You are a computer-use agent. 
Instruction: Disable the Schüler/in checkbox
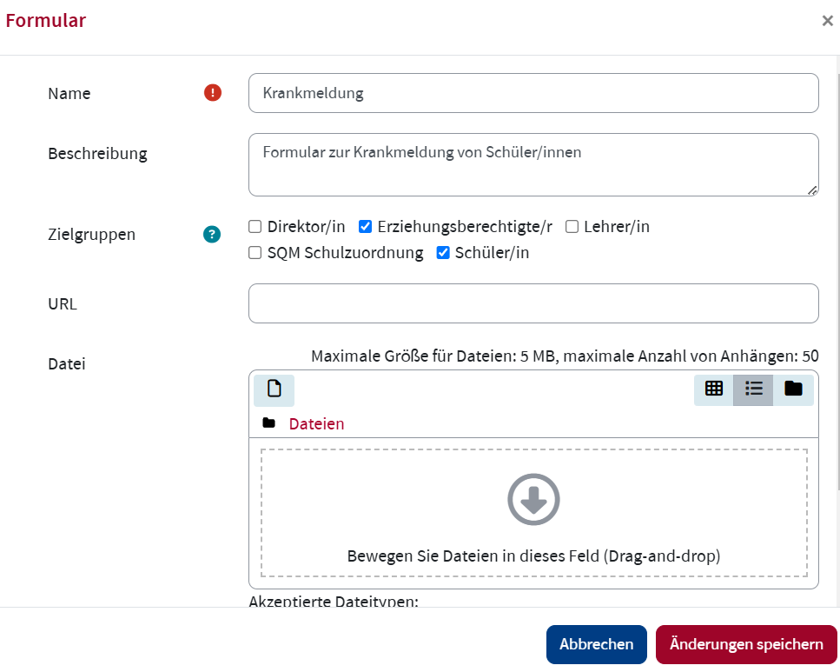443,253
